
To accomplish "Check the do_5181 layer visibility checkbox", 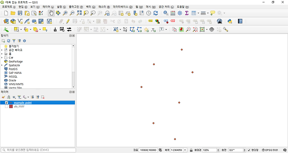I will (x=7, y=106).
